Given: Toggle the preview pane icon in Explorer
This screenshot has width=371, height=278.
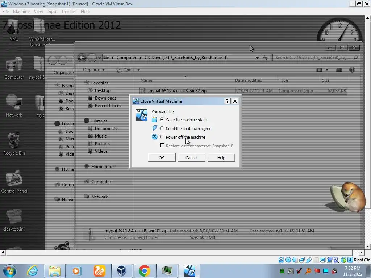Looking at the screenshot, I should click(x=339, y=70).
